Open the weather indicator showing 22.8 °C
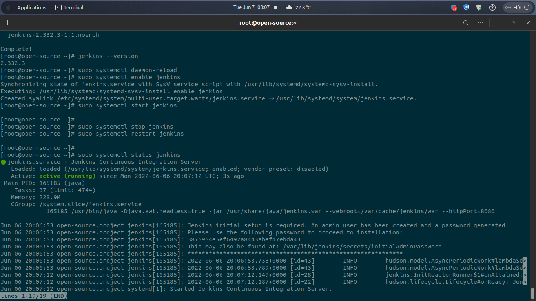The height and width of the screenshot is (301, 536). point(299,7)
